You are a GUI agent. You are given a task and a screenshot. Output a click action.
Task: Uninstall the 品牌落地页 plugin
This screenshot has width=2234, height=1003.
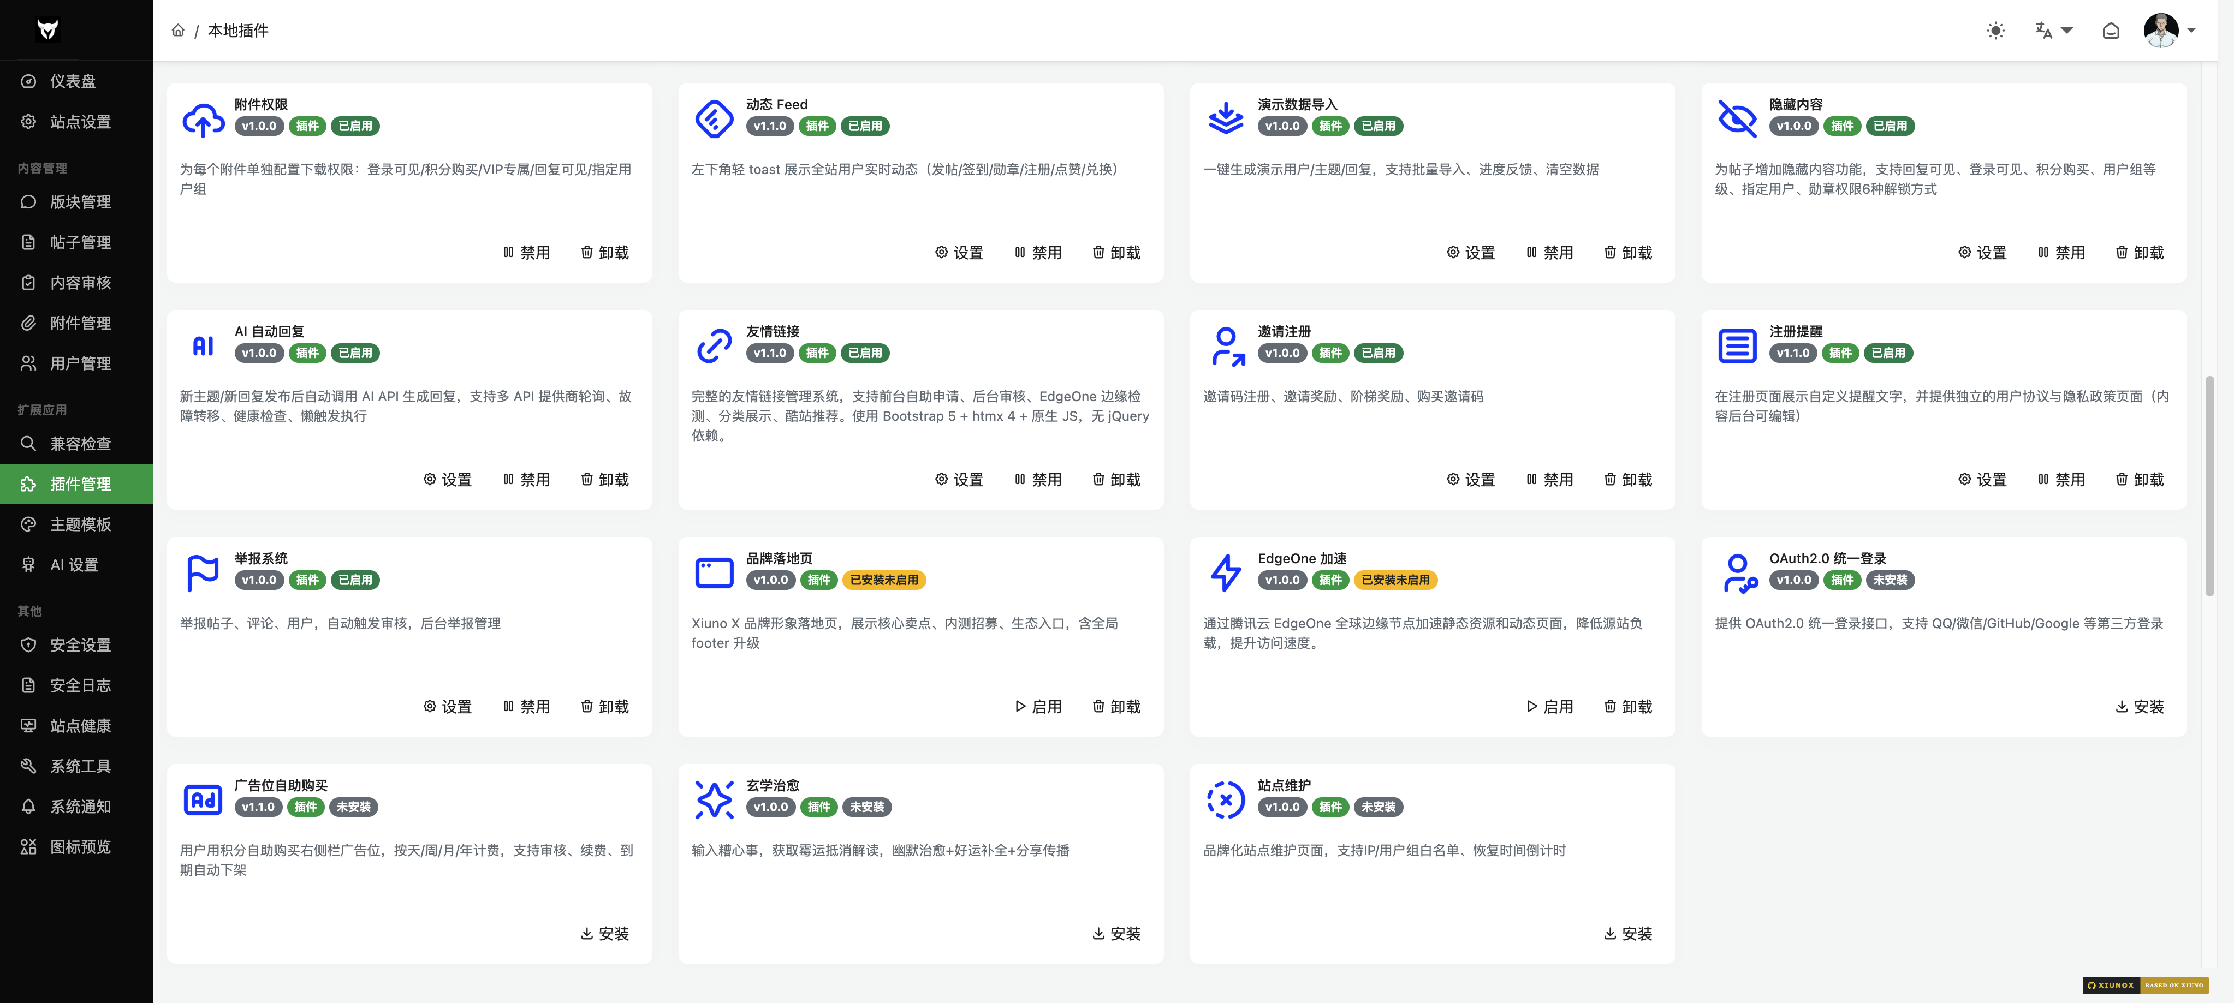click(x=1116, y=707)
